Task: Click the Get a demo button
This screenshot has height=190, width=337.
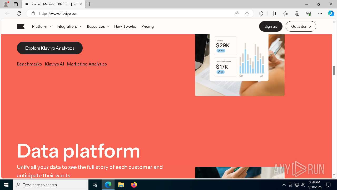Action: 301,26
